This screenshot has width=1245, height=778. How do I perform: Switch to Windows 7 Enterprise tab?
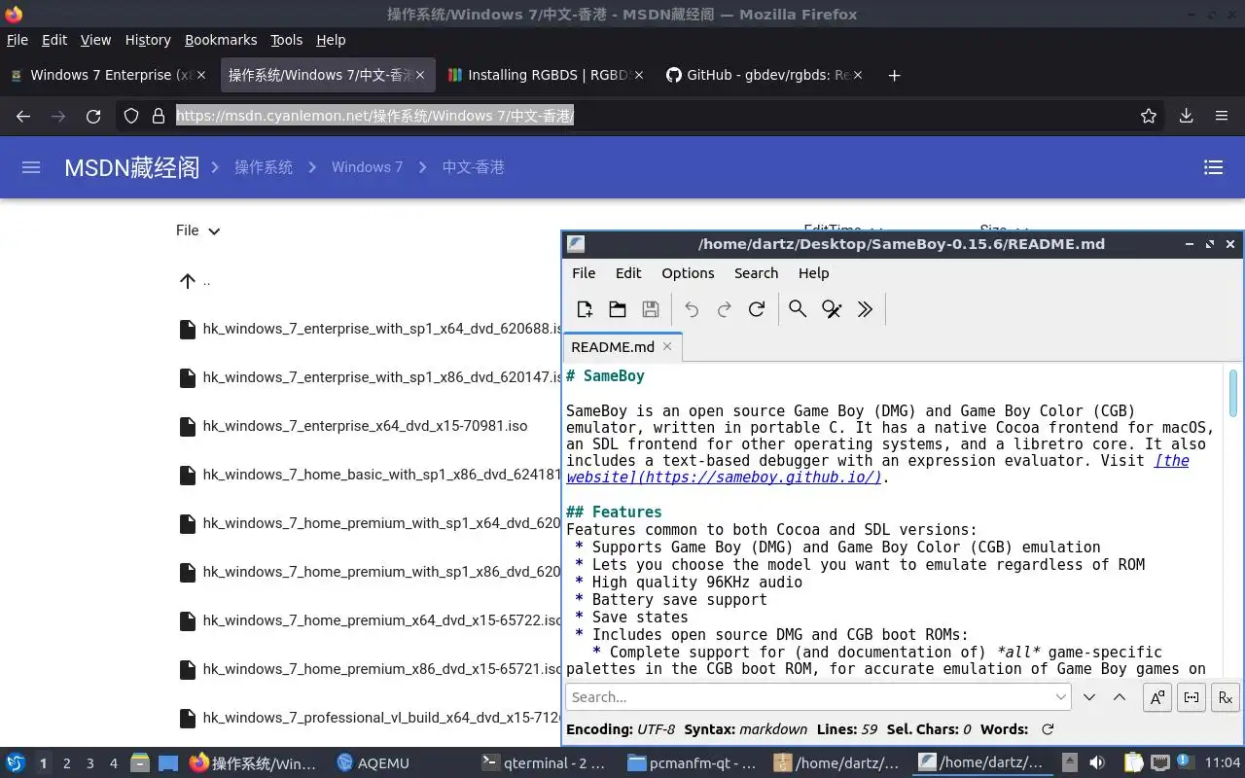click(108, 75)
